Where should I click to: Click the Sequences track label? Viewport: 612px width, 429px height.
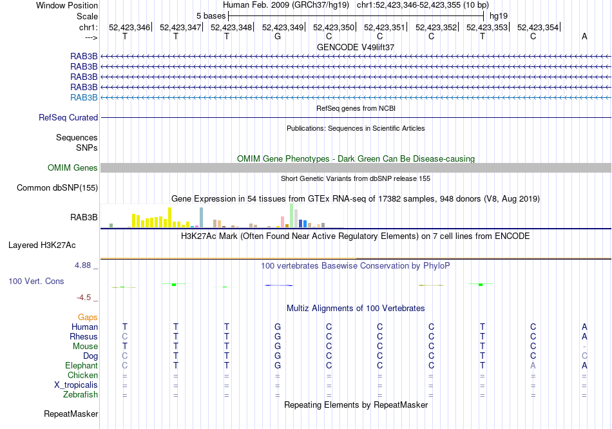77,137
